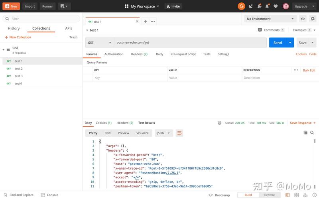The image size is (319, 199).
Task: Open the request Settings tab
Action: click(223, 54)
